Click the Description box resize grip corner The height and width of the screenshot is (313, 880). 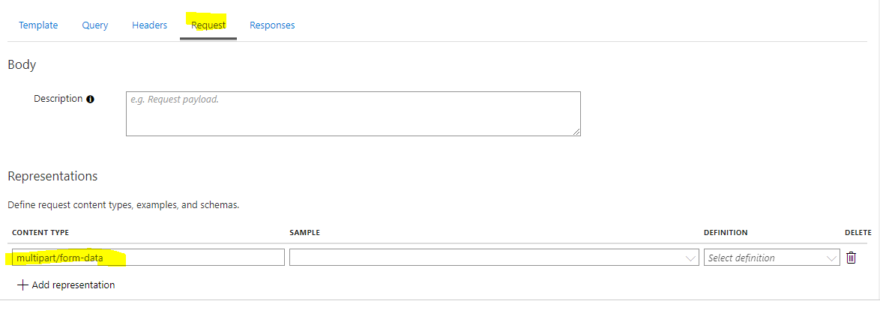576,132
